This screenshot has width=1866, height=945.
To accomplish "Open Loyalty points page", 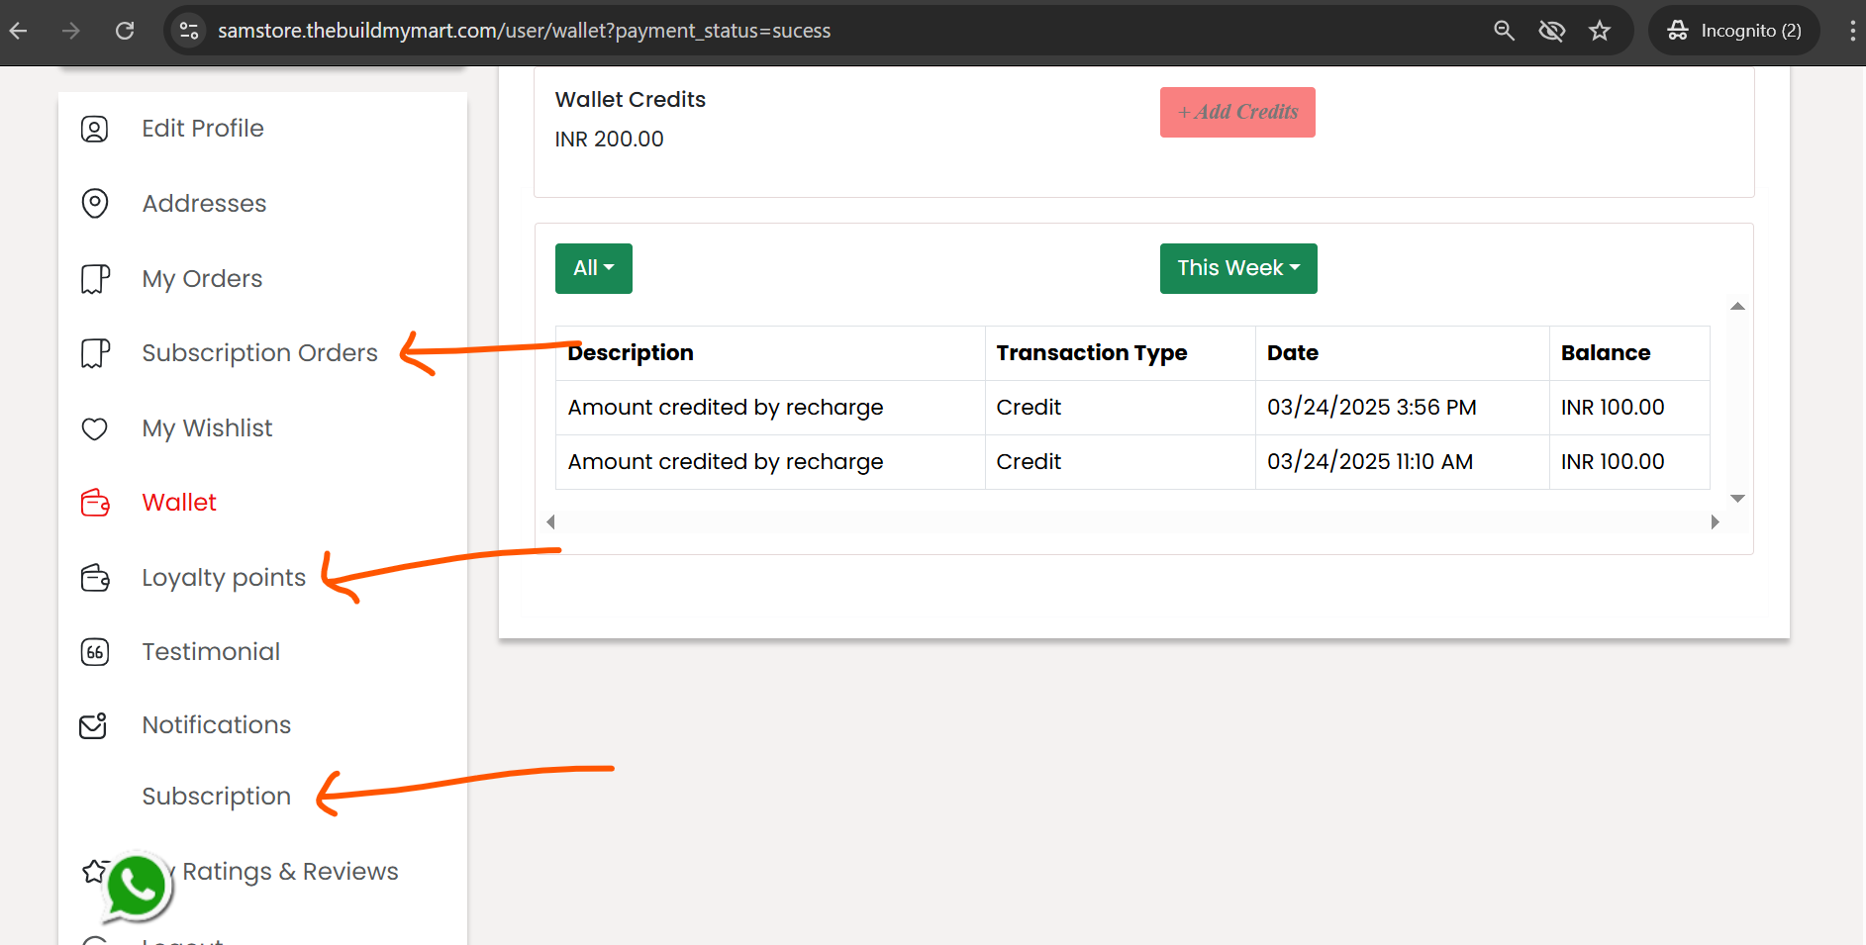I will tap(224, 578).
